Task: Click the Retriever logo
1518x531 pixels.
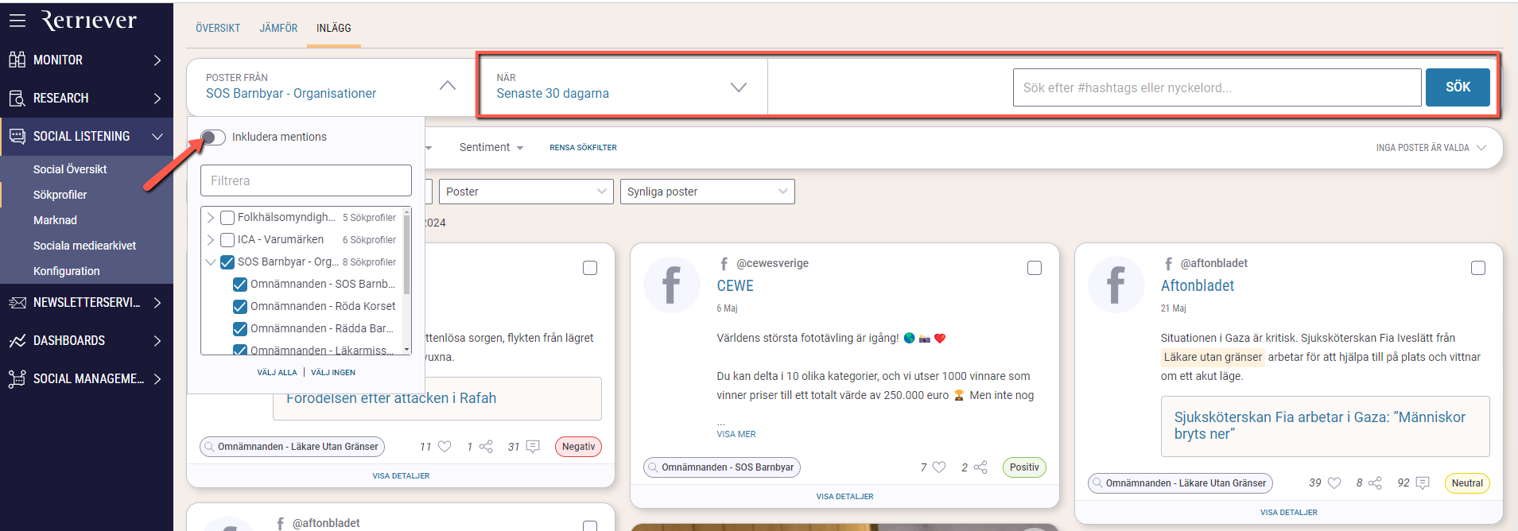Action: (89, 21)
